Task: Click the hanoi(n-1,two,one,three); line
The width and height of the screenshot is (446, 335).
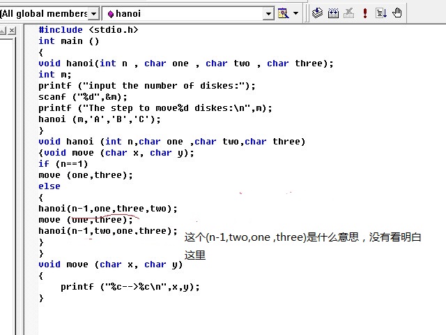Action: pos(103,231)
